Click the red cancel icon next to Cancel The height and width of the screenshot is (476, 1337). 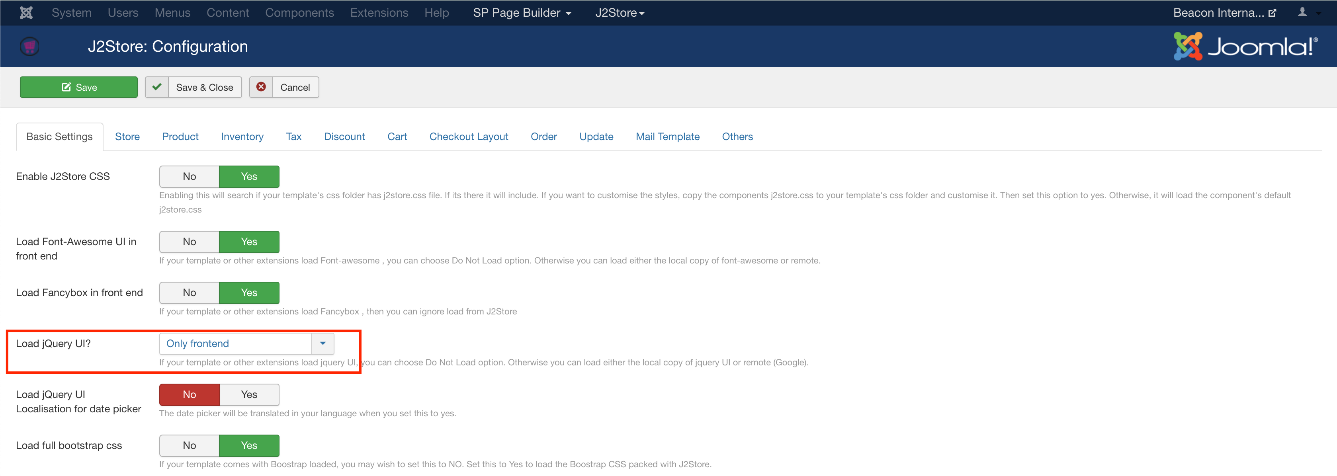click(x=261, y=87)
